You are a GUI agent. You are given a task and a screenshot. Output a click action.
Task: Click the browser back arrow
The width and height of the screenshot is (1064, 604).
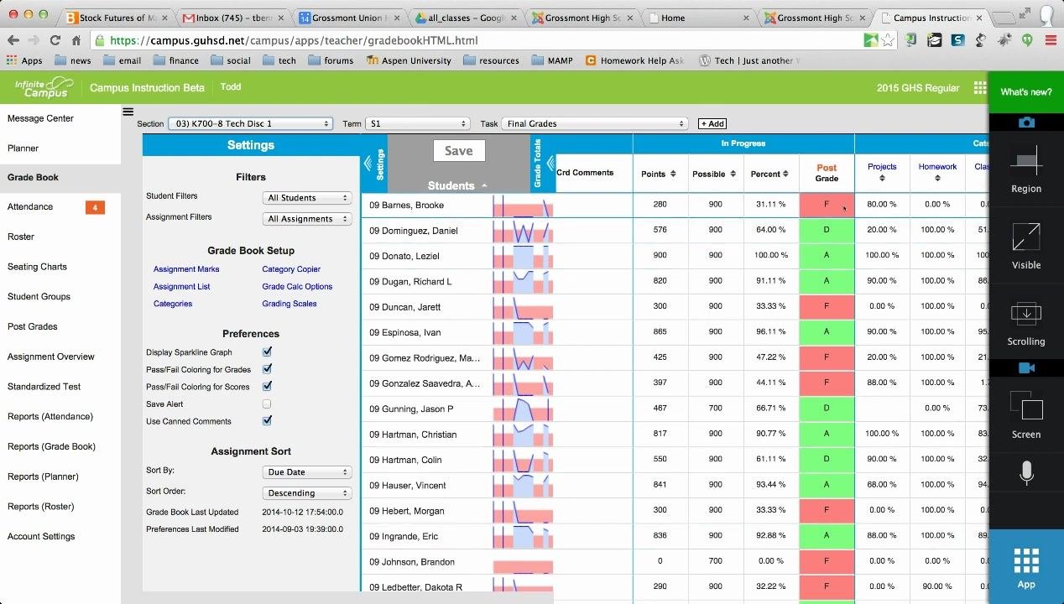[x=13, y=39]
